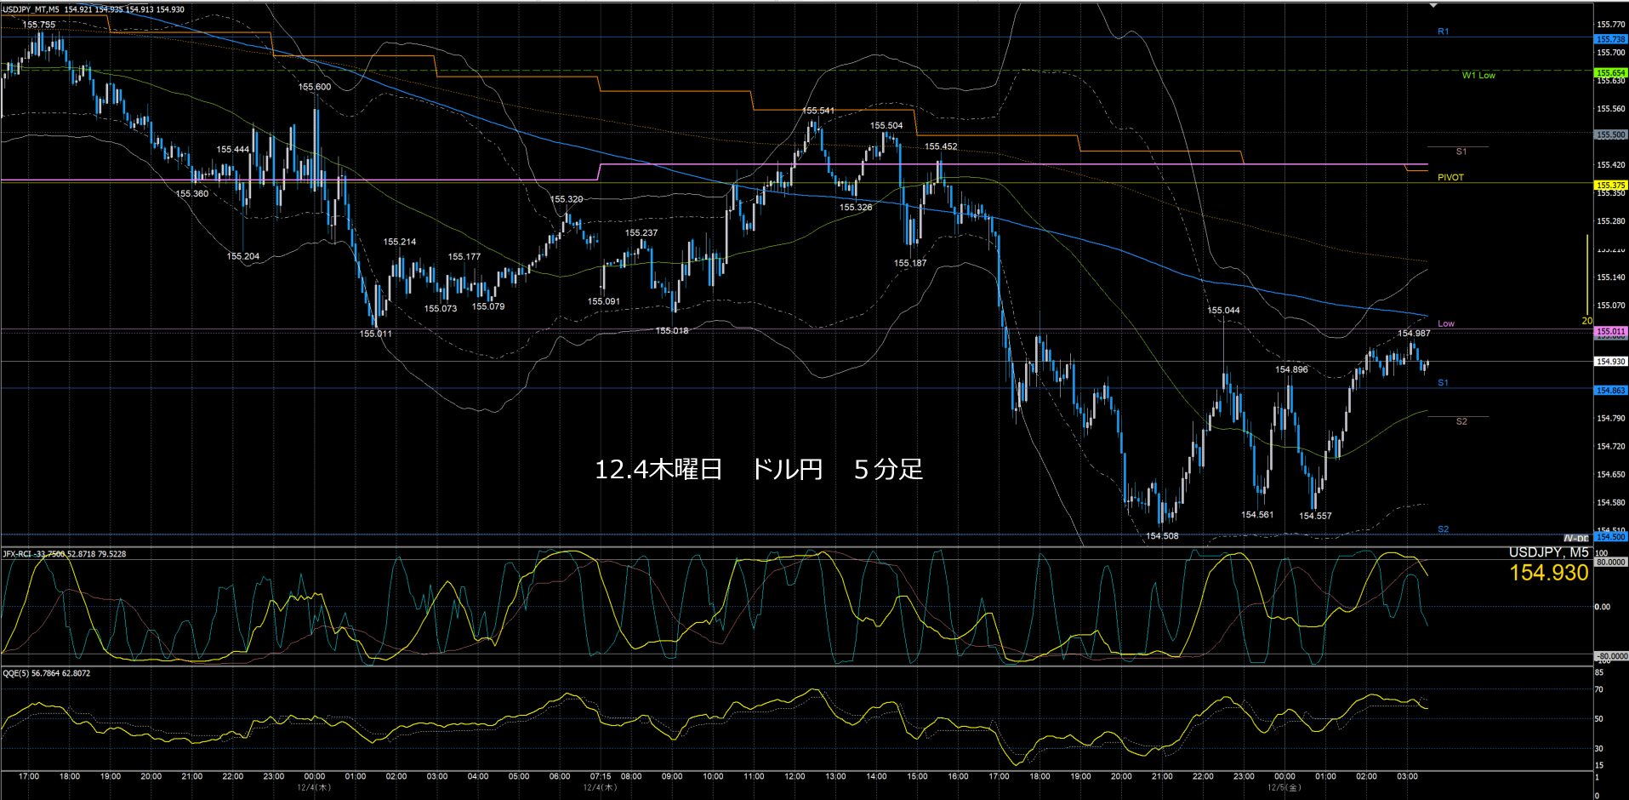Click the 154.508 low price annotation
The image size is (1629, 800).
point(1162,536)
